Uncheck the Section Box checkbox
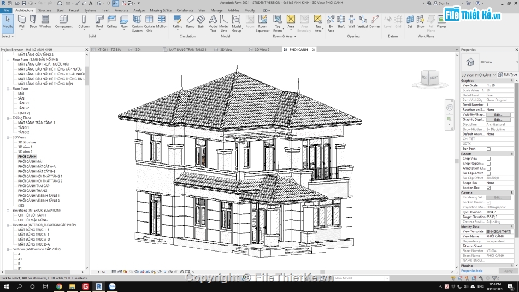 click(488, 188)
